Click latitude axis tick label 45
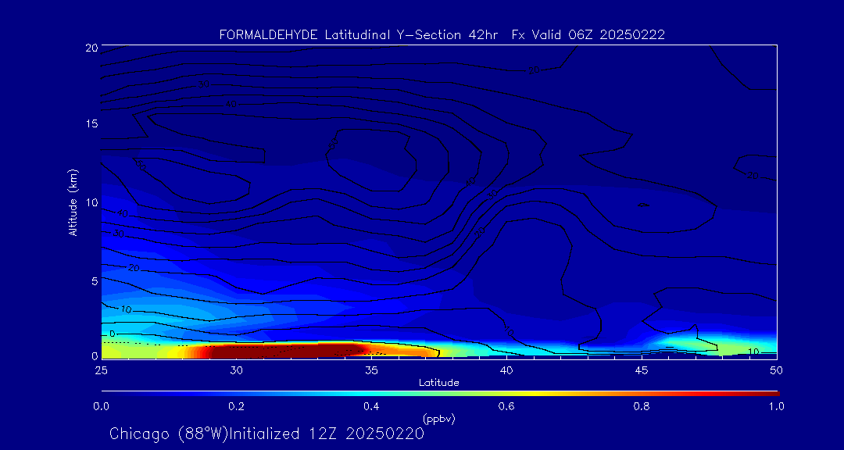The width and height of the screenshot is (844, 450). tap(642, 370)
